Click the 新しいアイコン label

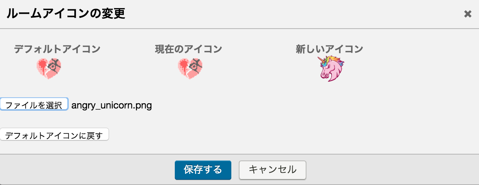tap(329, 49)
